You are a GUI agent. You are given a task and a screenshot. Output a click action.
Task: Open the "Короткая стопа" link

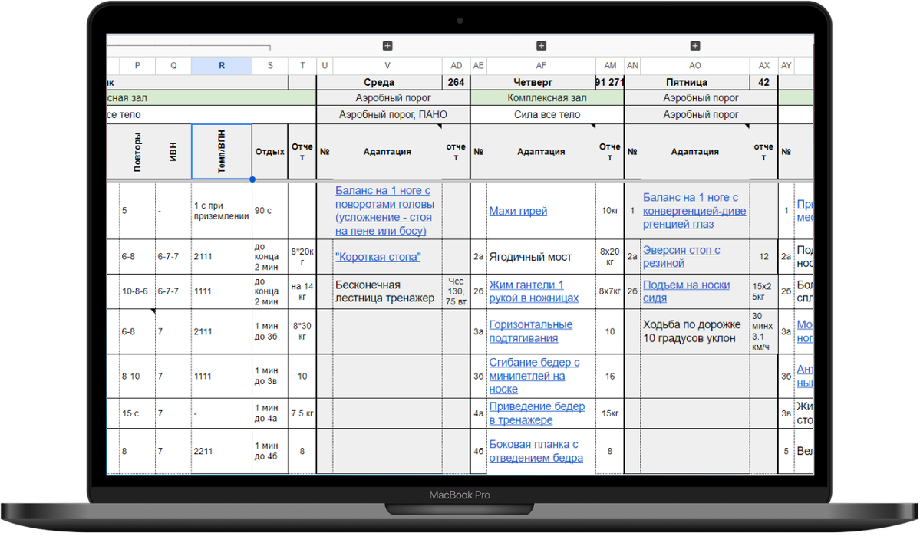[x=378, y=257]
